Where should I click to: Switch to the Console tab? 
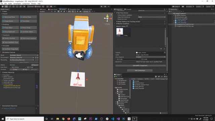pyautogui.click(x=128, y=9)
